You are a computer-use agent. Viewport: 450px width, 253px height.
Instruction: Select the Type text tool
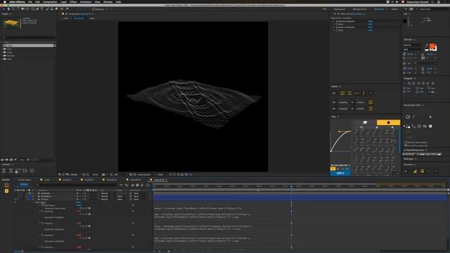pyautogui.click(x=42, y=9)
